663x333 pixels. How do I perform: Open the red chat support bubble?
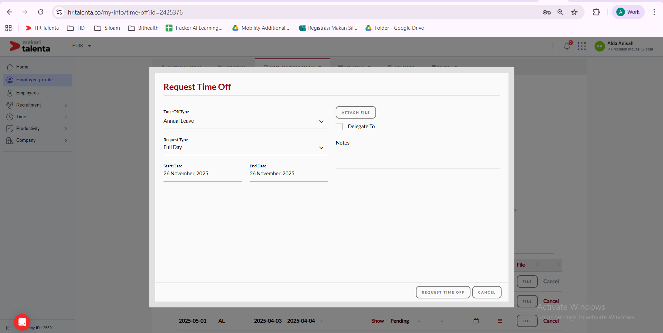(22, 322)
